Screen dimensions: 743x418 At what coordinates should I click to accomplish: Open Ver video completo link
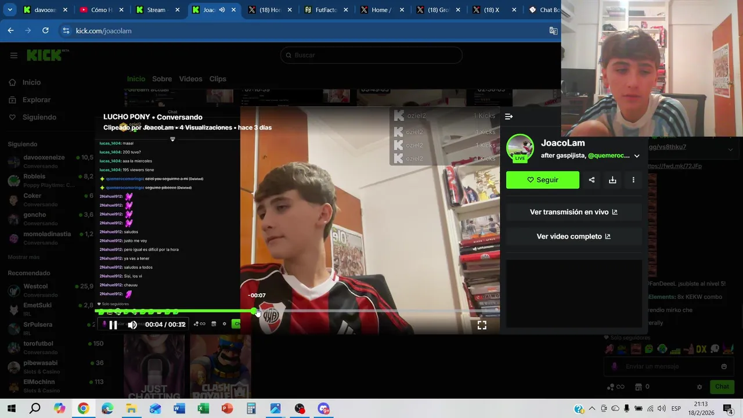[574, 236]
